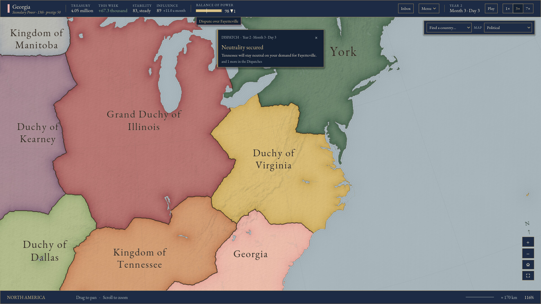Zoom out with the minus map button
The width and height of the screenshot is (541, 304).
tap(528, 253)
